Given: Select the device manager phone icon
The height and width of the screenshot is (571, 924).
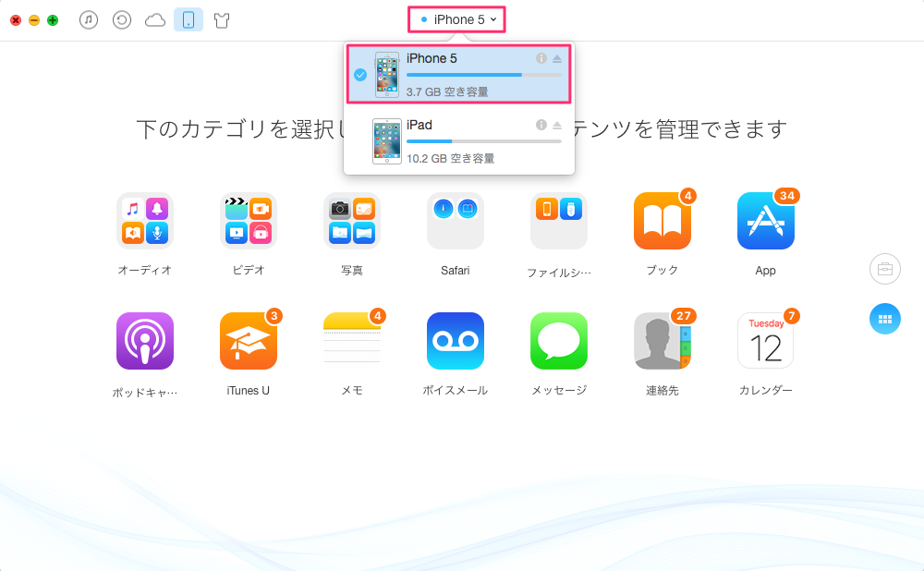Looking at the screenshot, I should click(188, 20).
